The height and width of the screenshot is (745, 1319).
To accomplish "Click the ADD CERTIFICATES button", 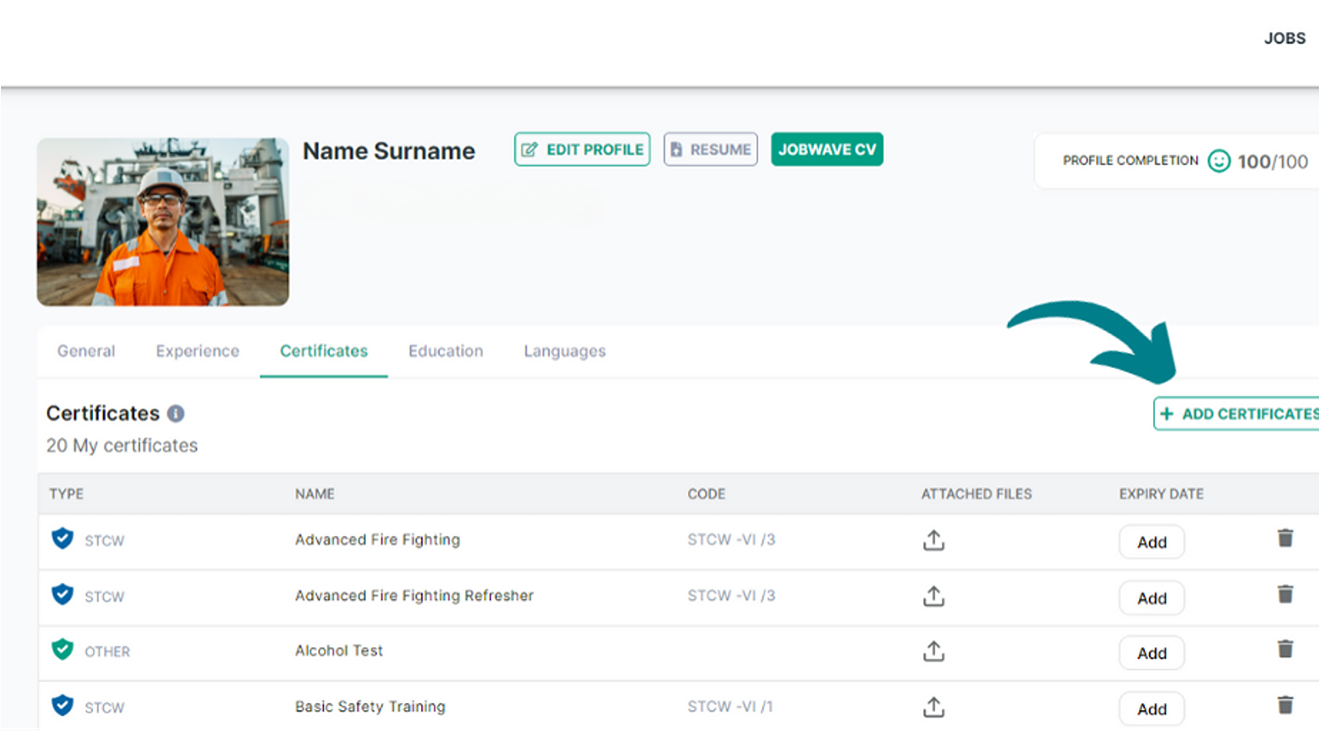I will pos(1237,414).
